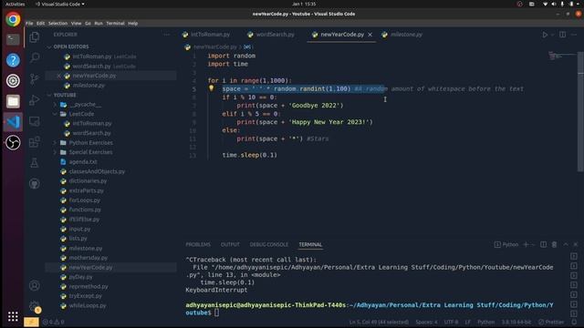Image resolution: width=584 pixels, height=328 pixels.
Task: Open OBS Studio from the dock
Action: pyautogui.click(x=13, y=142)
